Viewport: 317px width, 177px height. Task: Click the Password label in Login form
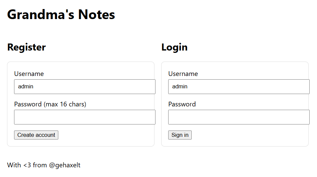182,104
